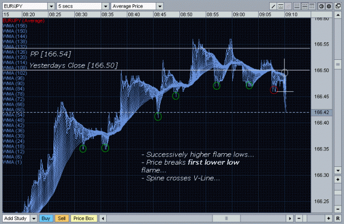Select the trend line drawing tool

tap(273, 6)
